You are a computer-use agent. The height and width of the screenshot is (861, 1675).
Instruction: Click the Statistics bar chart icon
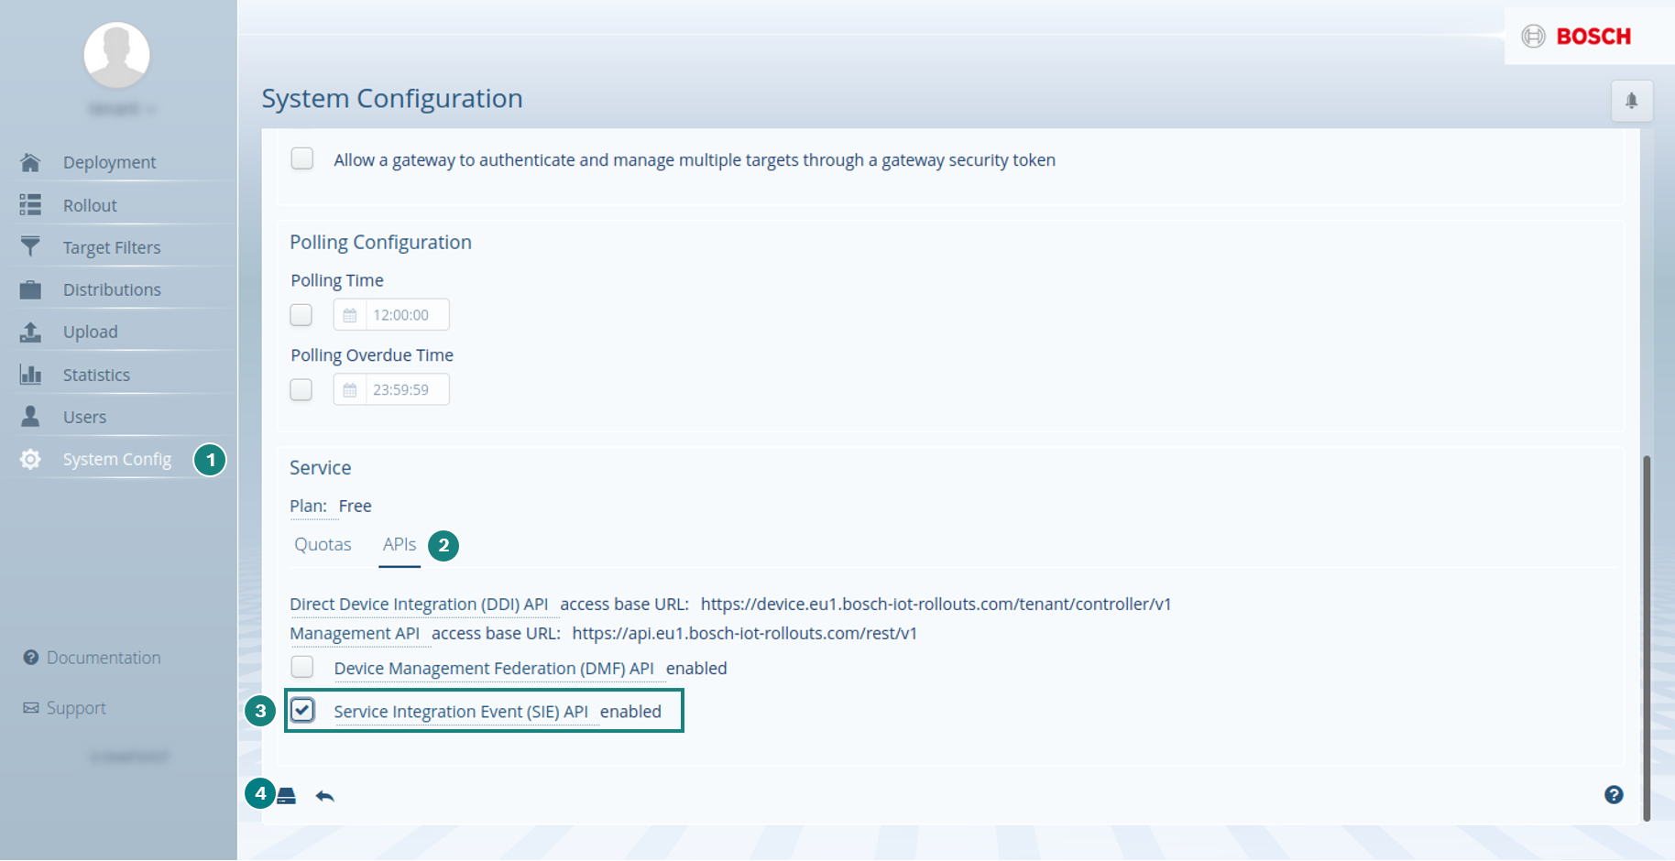tap(30, 375)
